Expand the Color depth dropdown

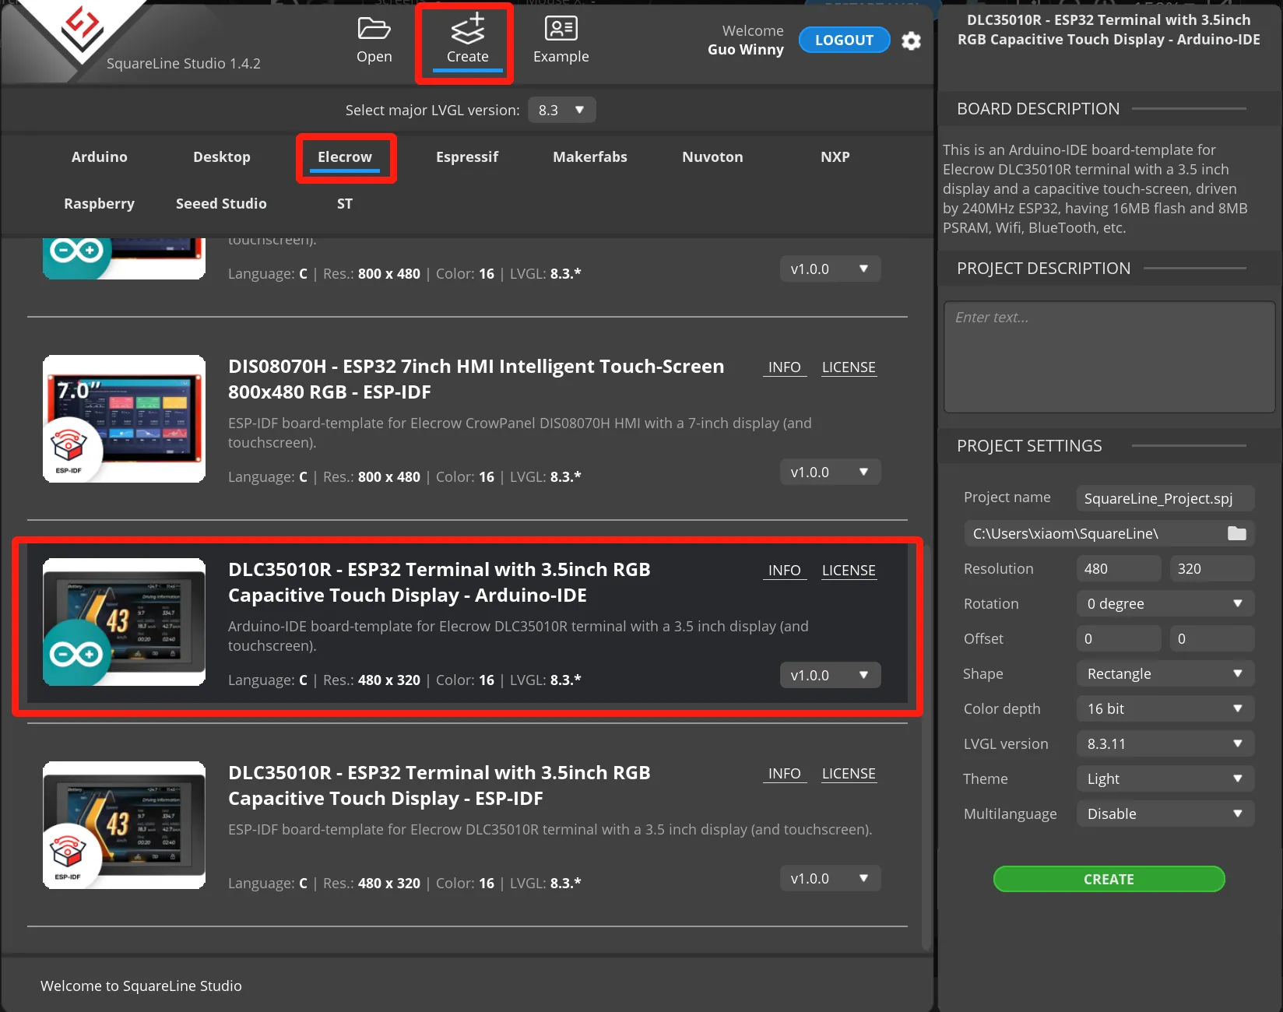point(1165,709)
